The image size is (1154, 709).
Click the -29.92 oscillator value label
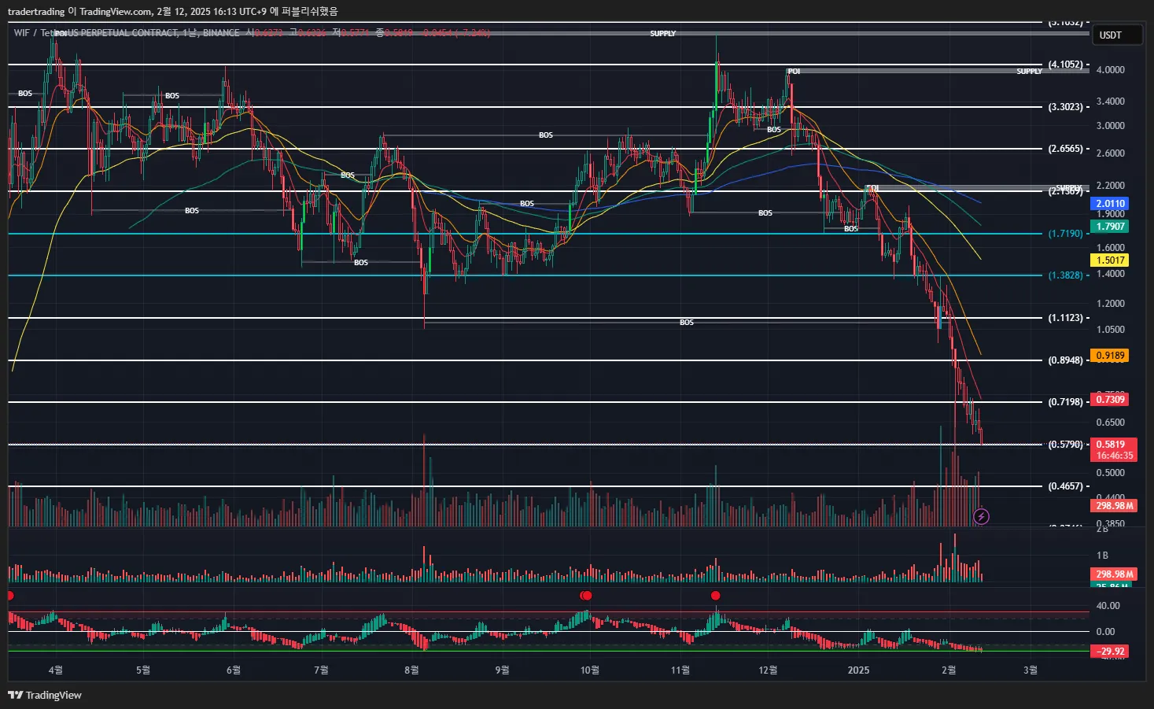tap(1110, 651)
